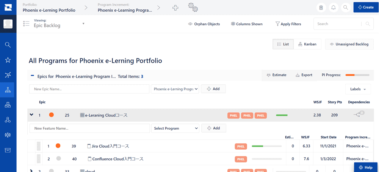Image resolution: width=379 pixels, height=172 pixels.
Task: Click orange status dot of e-Leraning Cloud epic
Action: [x=51, y=115]
